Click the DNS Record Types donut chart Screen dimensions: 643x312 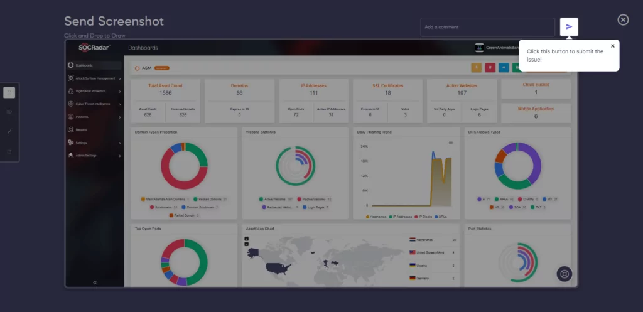tap(517, 166)
